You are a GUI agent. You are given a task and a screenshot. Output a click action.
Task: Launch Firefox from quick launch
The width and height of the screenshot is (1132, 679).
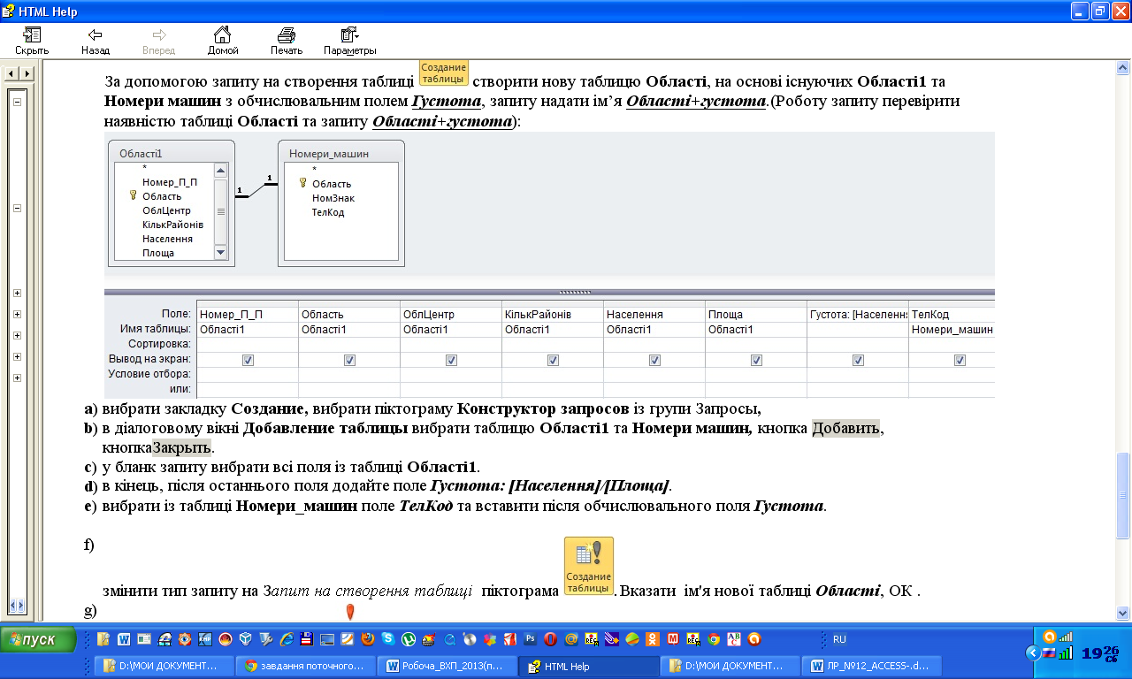367,638
